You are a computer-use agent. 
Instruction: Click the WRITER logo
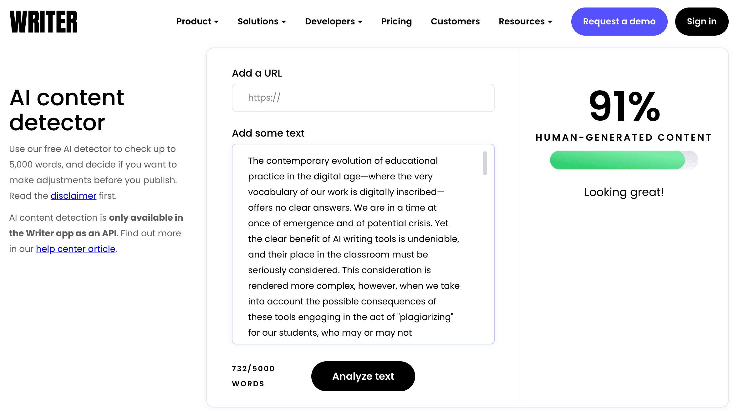(x=43, y=22)
